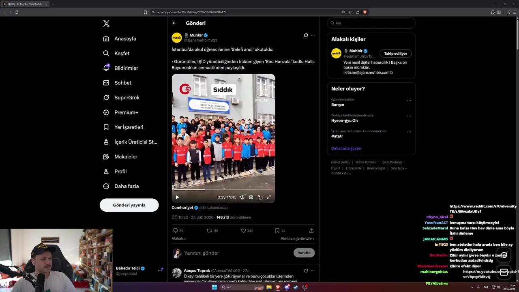Open Ateşsu Toprak's profile name
The image size is (519, 292).
(x=197, y=271)
